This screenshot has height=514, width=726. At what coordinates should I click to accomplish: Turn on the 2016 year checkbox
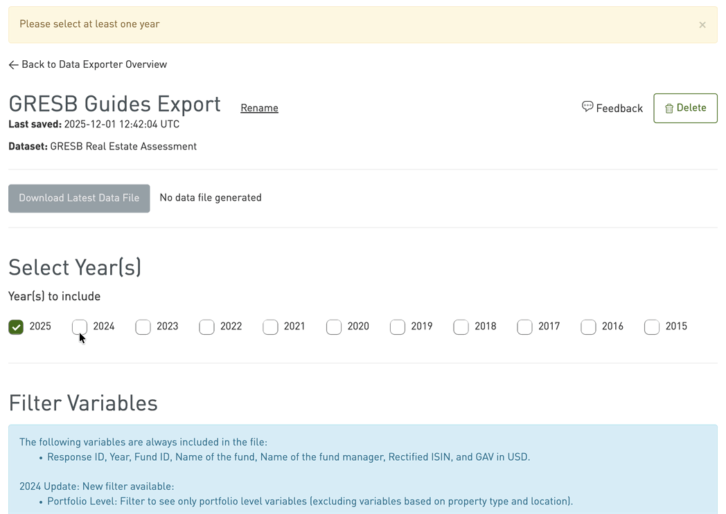coord(588,327)
